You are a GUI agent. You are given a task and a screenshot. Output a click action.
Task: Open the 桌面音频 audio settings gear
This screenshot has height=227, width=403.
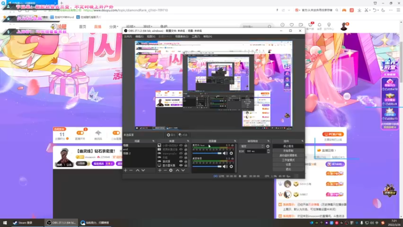click(231, 166)
